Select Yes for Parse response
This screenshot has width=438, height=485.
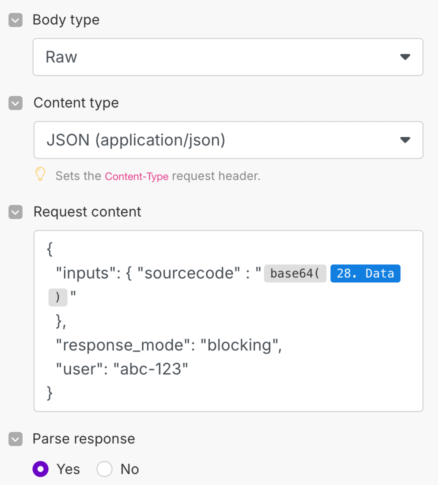pos(40,469)
